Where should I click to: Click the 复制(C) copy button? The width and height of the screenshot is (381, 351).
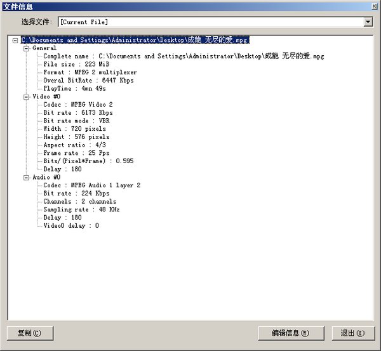pyautogui.click(x=30, y=333)
